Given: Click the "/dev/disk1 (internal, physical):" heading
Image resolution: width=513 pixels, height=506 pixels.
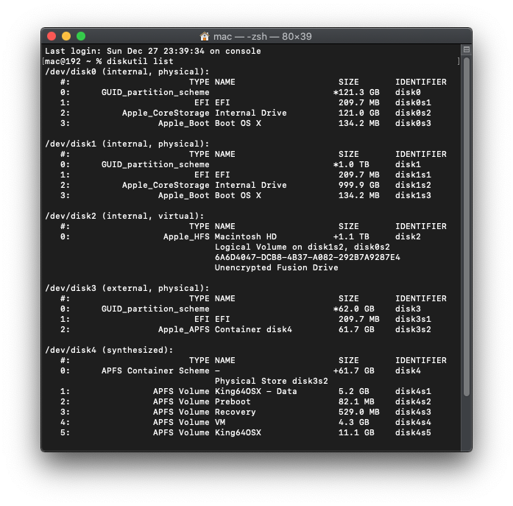Looking at the screenshot, I should (127, 144).
